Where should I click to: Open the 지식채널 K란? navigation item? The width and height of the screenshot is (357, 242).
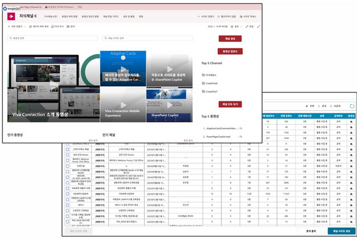click(x=51, y=17)
